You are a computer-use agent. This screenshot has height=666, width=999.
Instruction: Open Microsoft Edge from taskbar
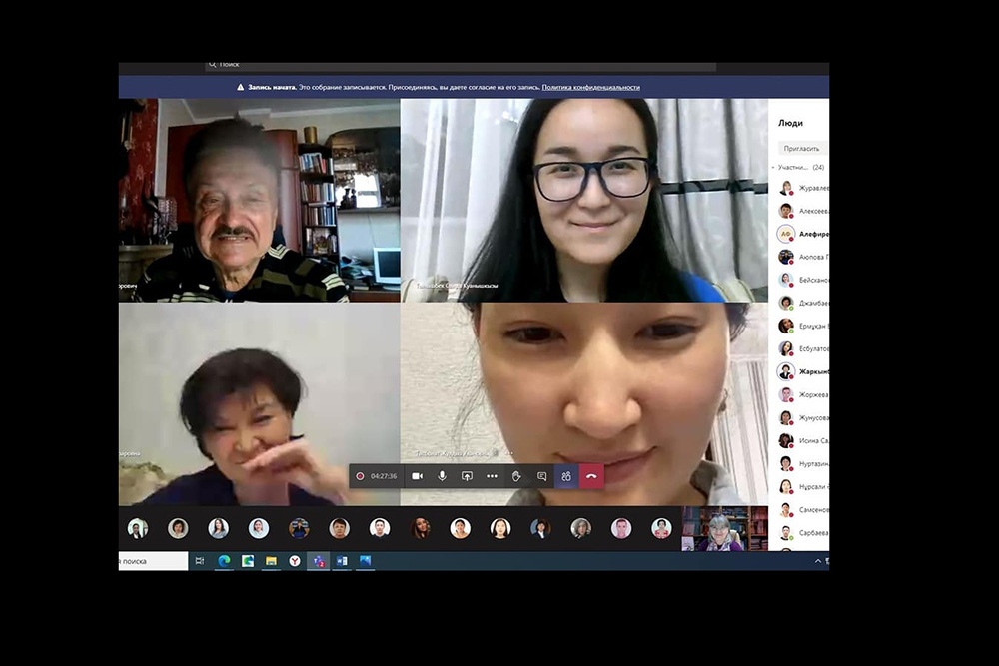pyautogui.click(x=224, y=561)
